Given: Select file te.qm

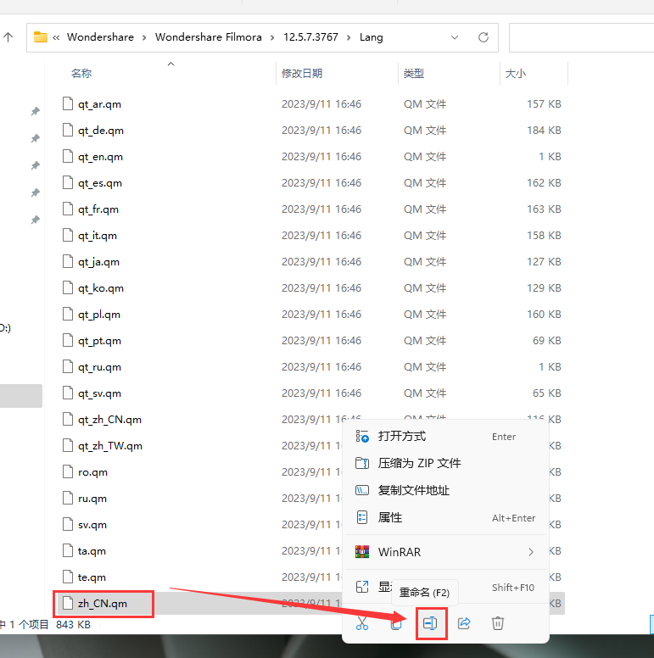Looking at the screenshot, I should click(x=92, y=577).
